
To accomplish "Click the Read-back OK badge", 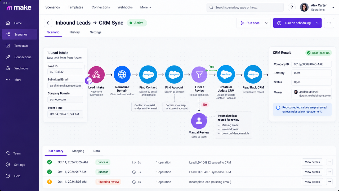I will pos(318,53).
